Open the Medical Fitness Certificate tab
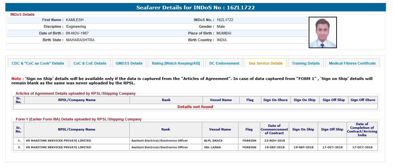Screen dimensions: 393x167 tap(352, 63)
